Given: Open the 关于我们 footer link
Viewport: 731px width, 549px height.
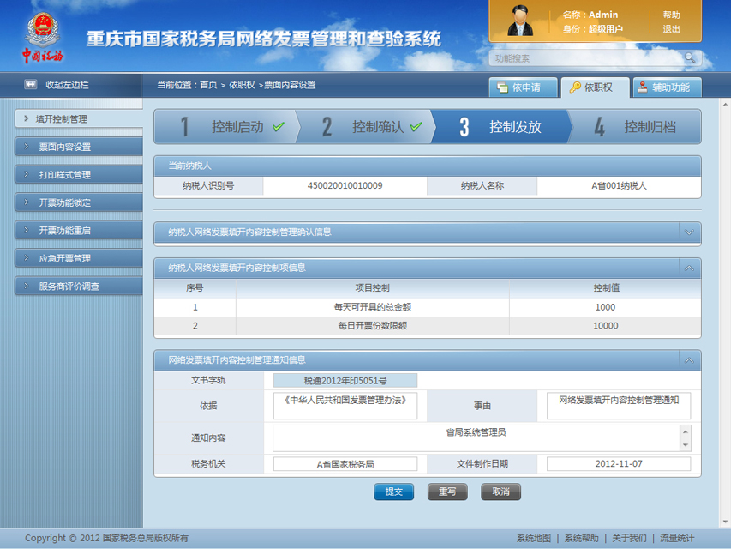Looking at the screenshot, I should (629, 538).
